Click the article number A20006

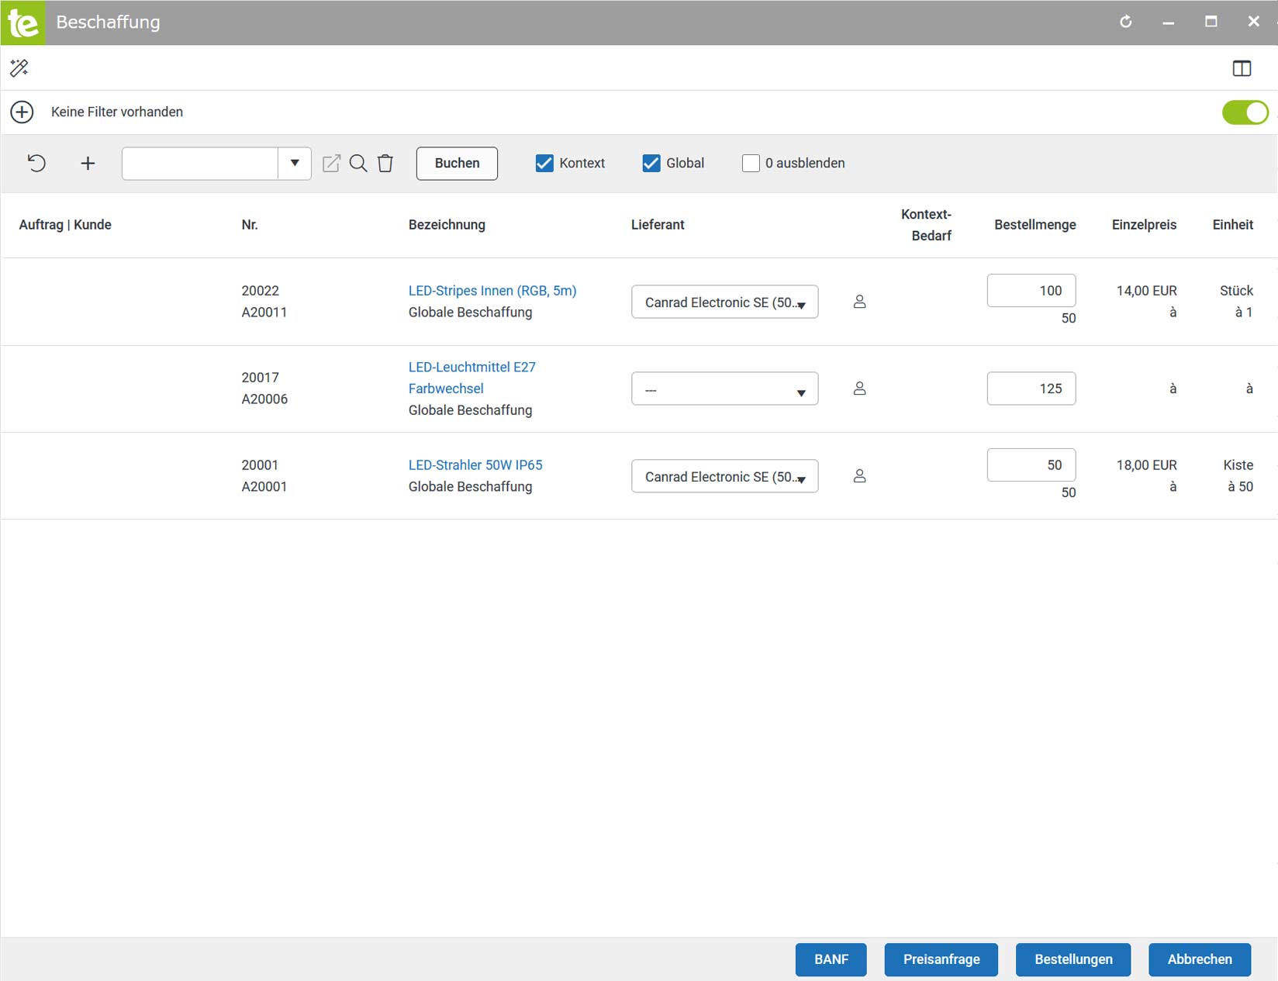(264, 399)
